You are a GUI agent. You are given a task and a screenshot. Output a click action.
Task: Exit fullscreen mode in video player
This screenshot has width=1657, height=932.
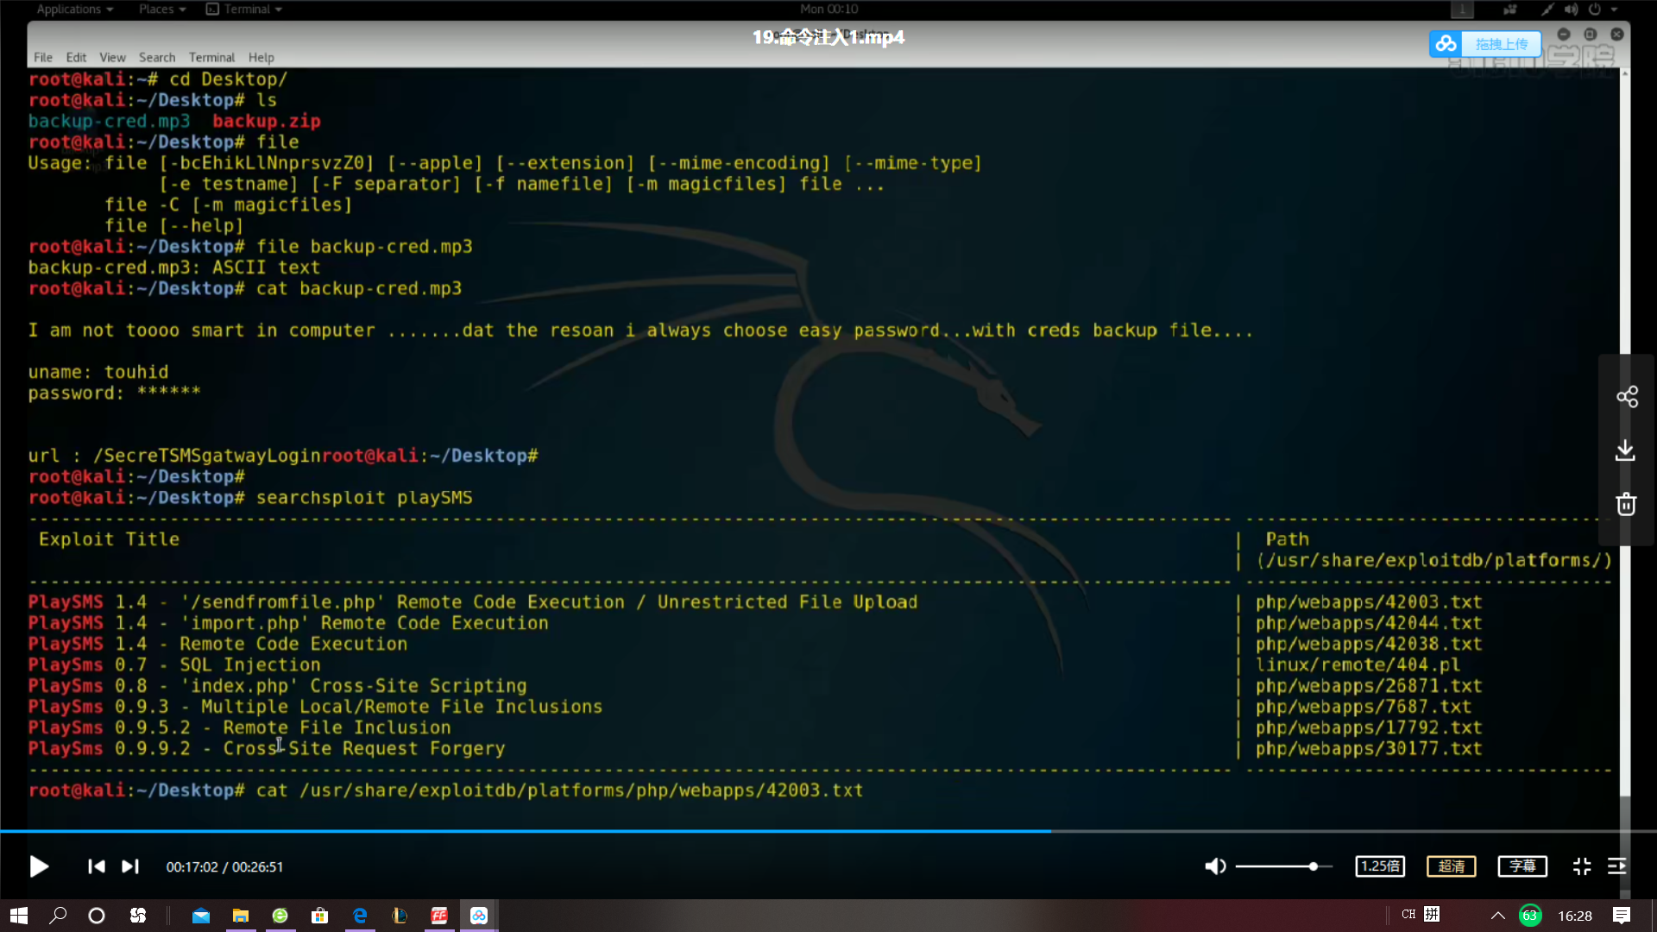point(1582,866)
